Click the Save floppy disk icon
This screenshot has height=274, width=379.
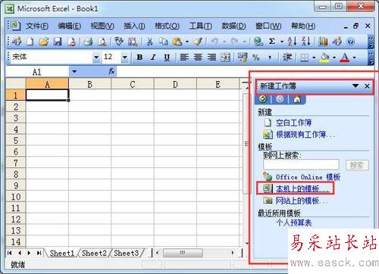click(58, 42)
